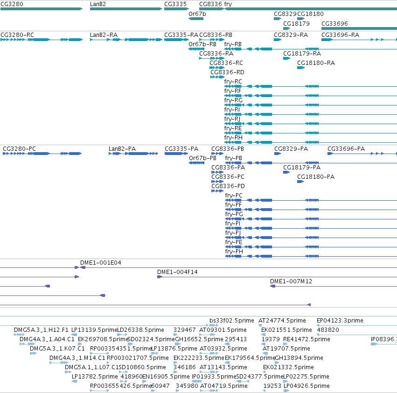The image size is (397, 393).
Task: Select the CG8336-RB transcript label
Action: point(216,35)
